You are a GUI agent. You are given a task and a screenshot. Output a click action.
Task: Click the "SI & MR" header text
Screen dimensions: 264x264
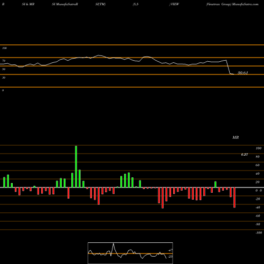(x=28, y=4)
